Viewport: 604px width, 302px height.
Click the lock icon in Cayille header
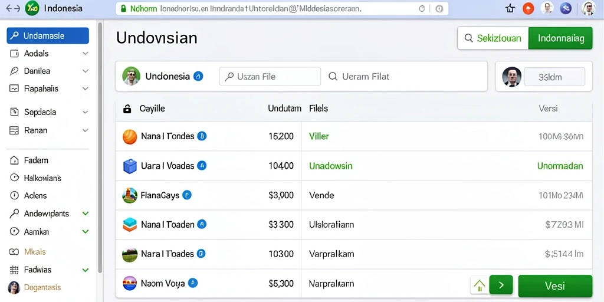pos(127,109)
